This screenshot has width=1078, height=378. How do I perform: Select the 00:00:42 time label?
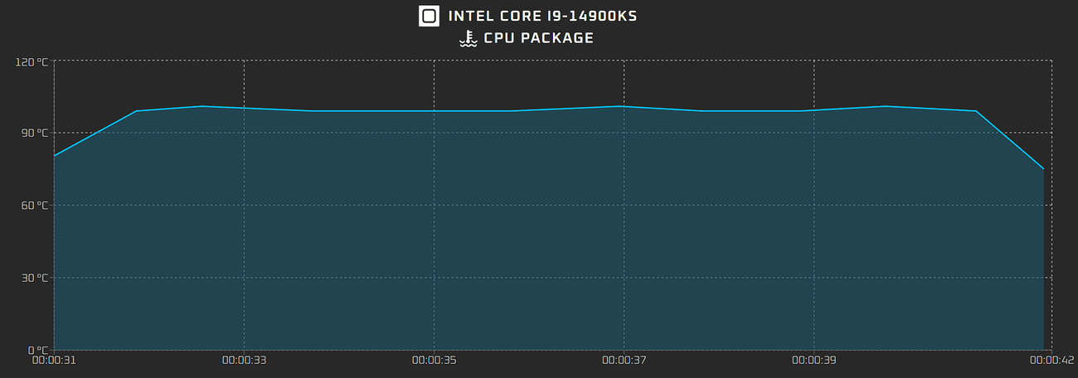(x=1051, y=361)
